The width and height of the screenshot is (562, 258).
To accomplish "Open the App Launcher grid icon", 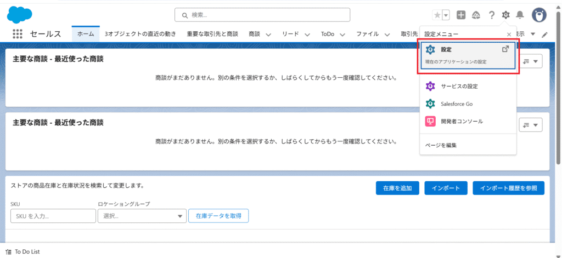I will pyautogui.click(x=17, y=34).
